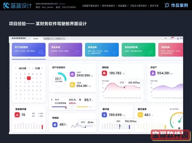Click the growth chart icon on 资金运用效果 card

(151, 53)
